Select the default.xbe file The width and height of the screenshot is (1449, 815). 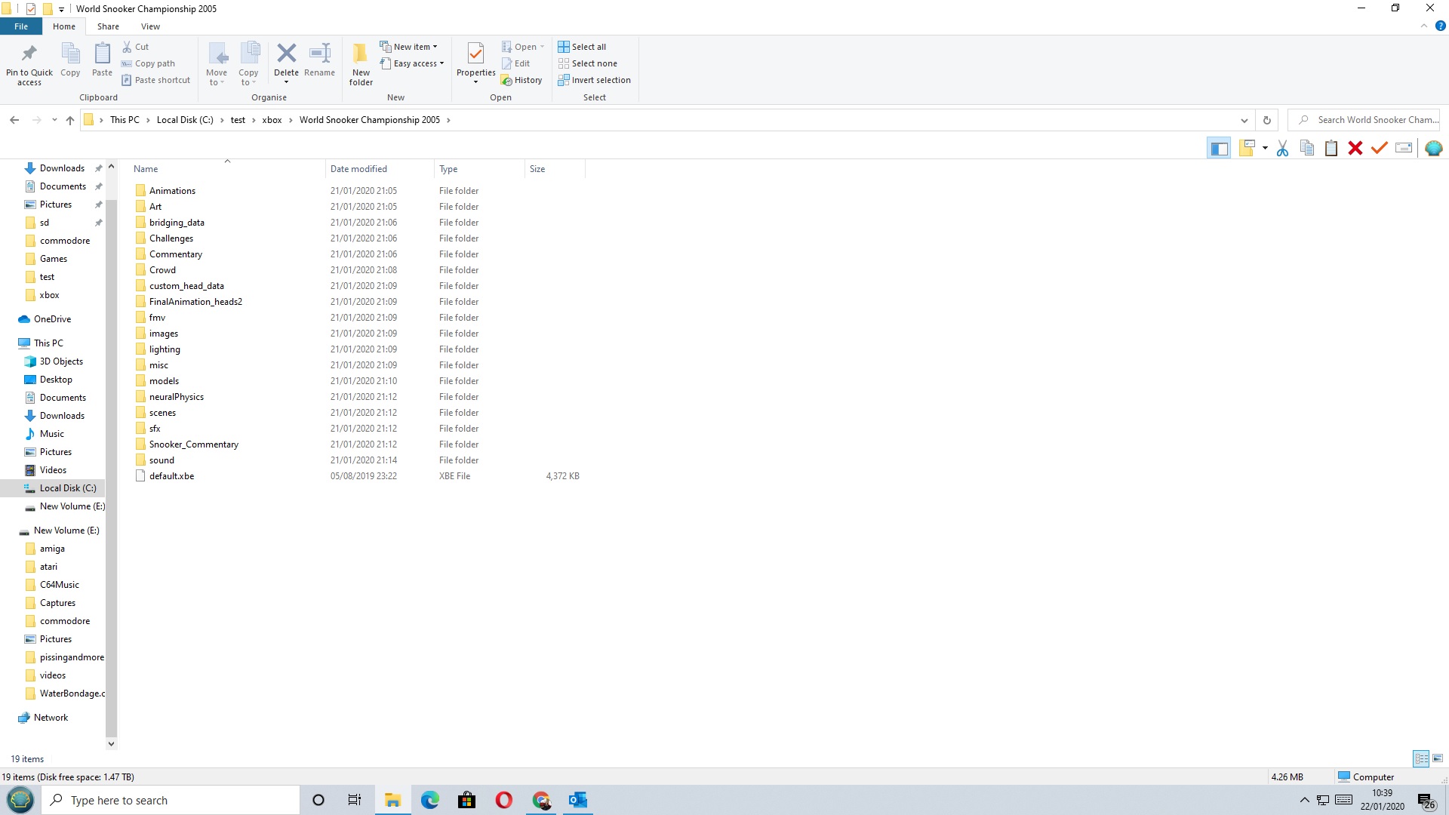coord(171,476)
